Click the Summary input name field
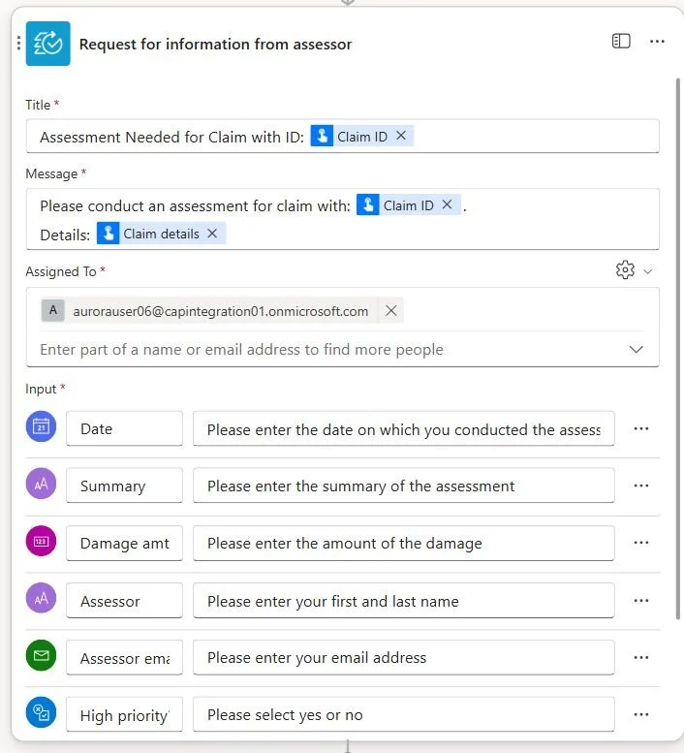The height and width of the screenshot is (753, 684). [124, 486]
